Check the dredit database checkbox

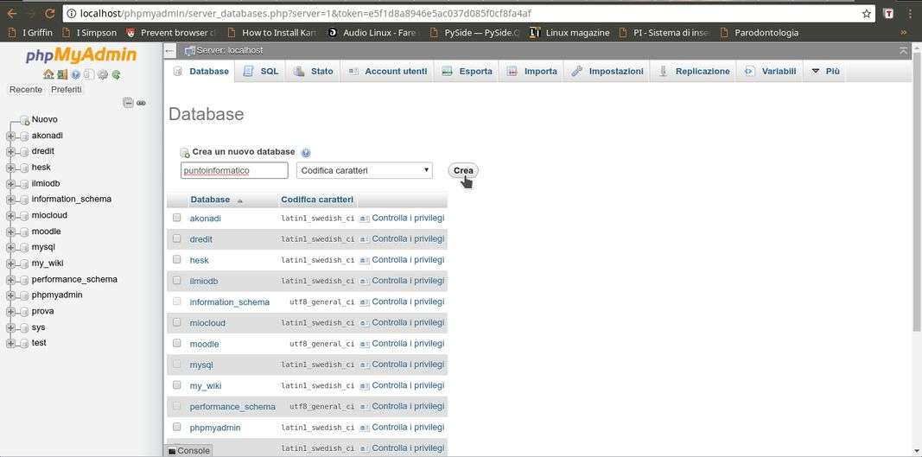tap(176, 238)
